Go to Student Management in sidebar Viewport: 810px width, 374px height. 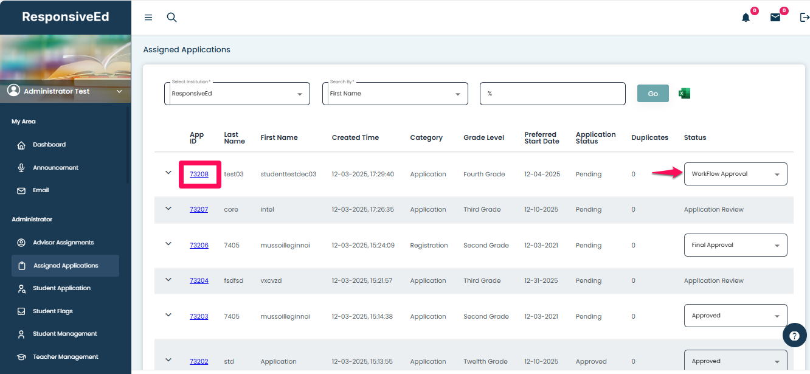click(64, 334)
